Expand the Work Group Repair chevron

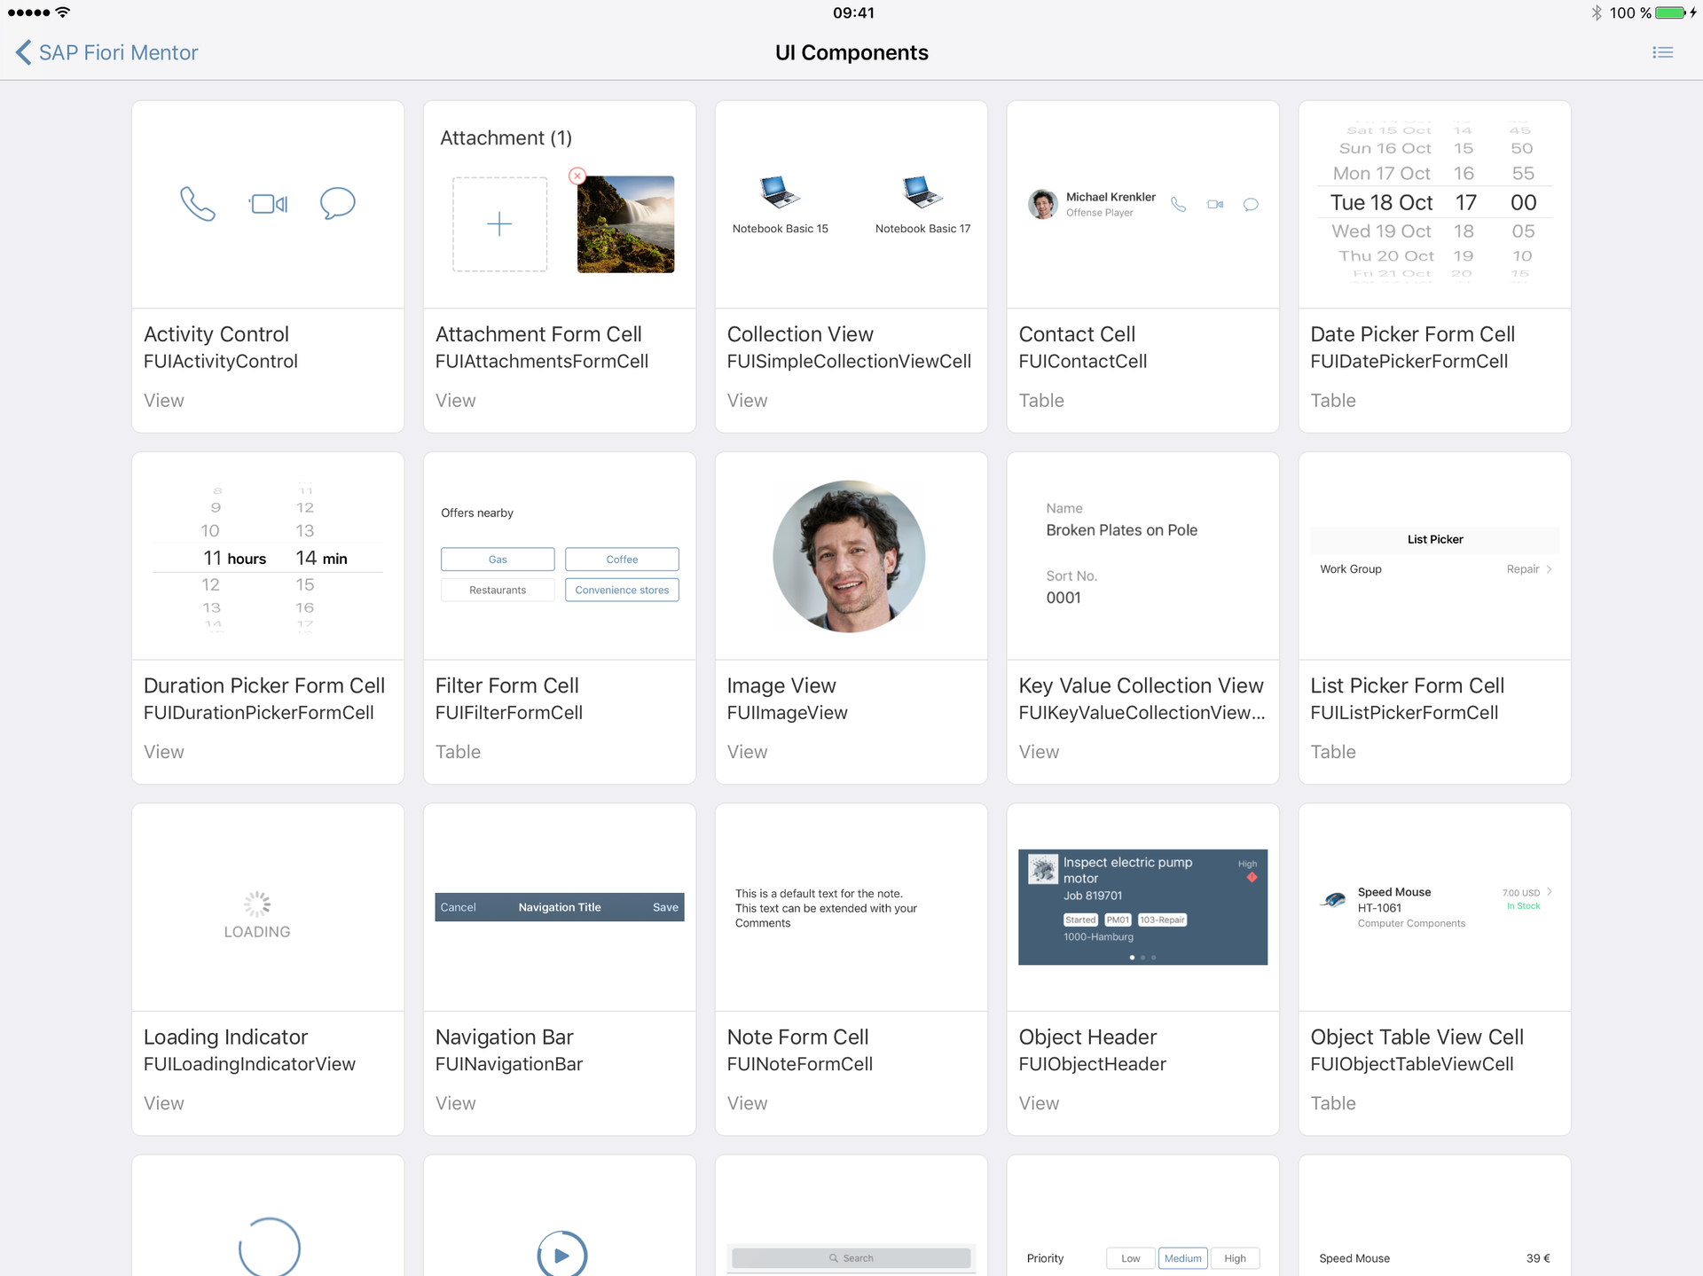(x=1549, y=569)
